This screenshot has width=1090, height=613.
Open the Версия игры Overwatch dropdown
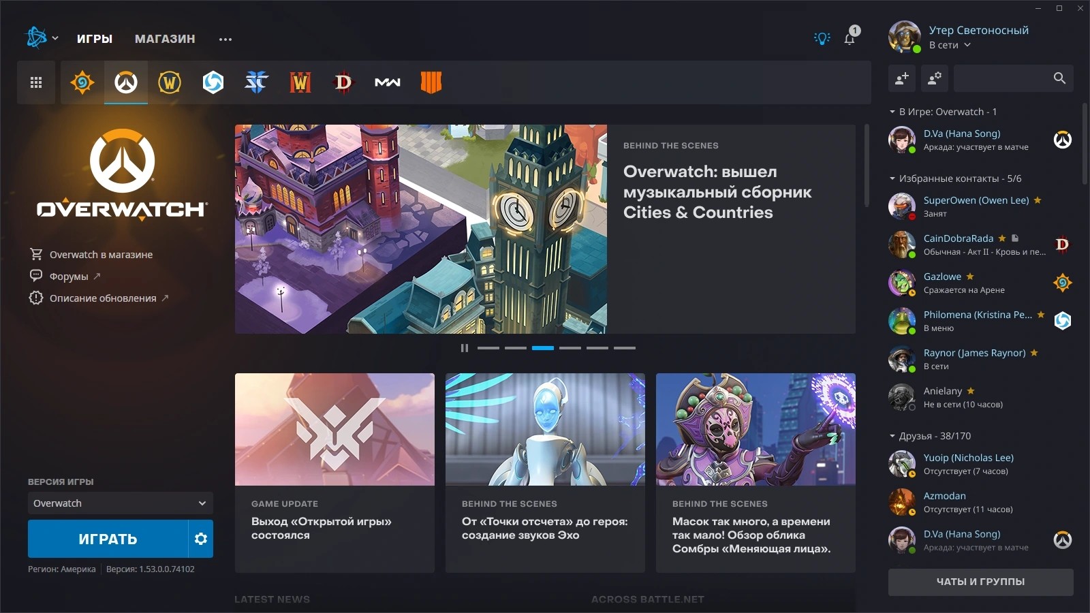point(120,503)
